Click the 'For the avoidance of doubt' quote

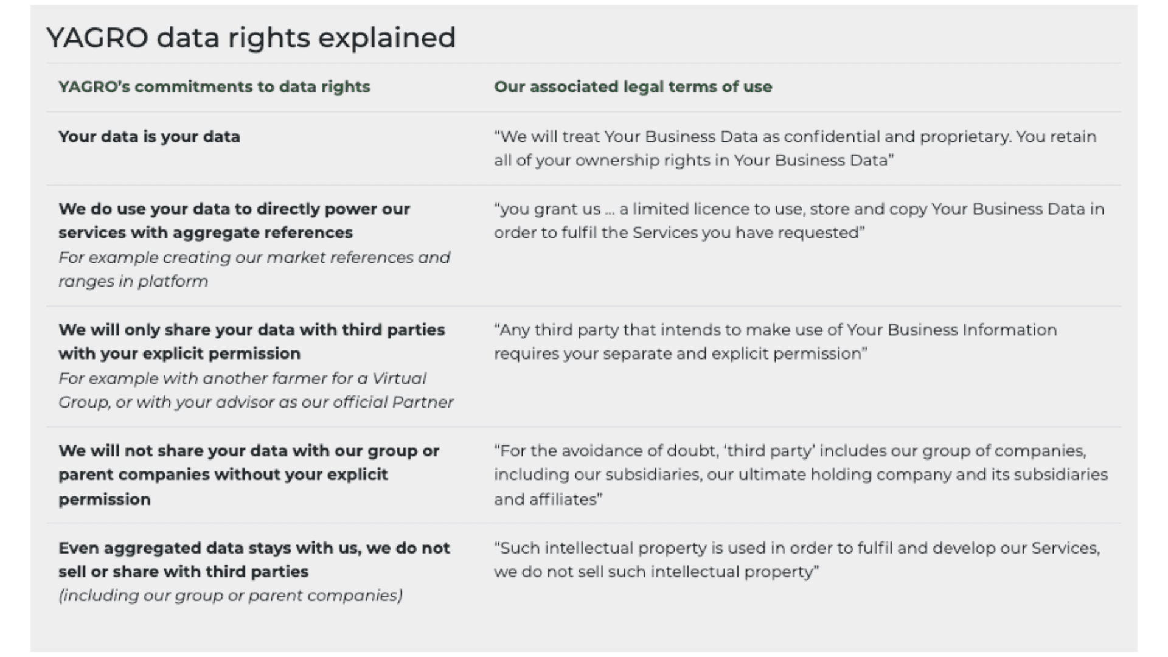coord(801,474)
